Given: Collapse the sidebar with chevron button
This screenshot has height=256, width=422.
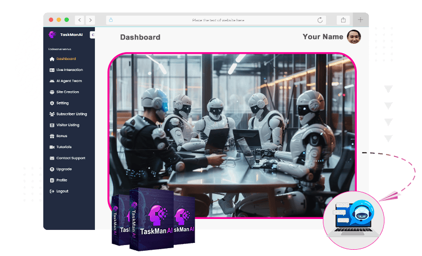Looking at the screenshot, I should pos(92,35).
